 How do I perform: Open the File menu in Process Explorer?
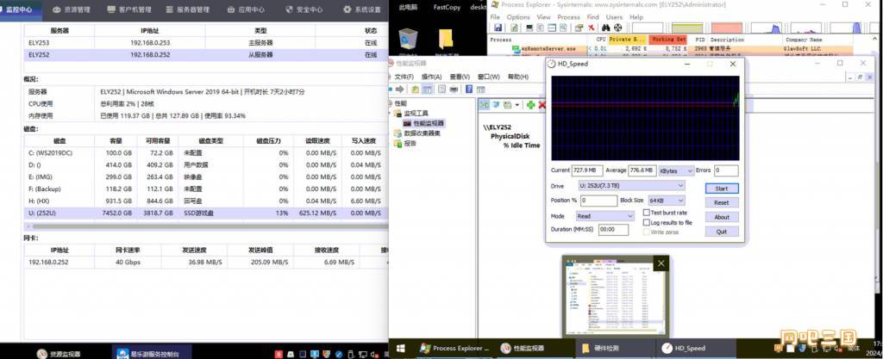495,17
